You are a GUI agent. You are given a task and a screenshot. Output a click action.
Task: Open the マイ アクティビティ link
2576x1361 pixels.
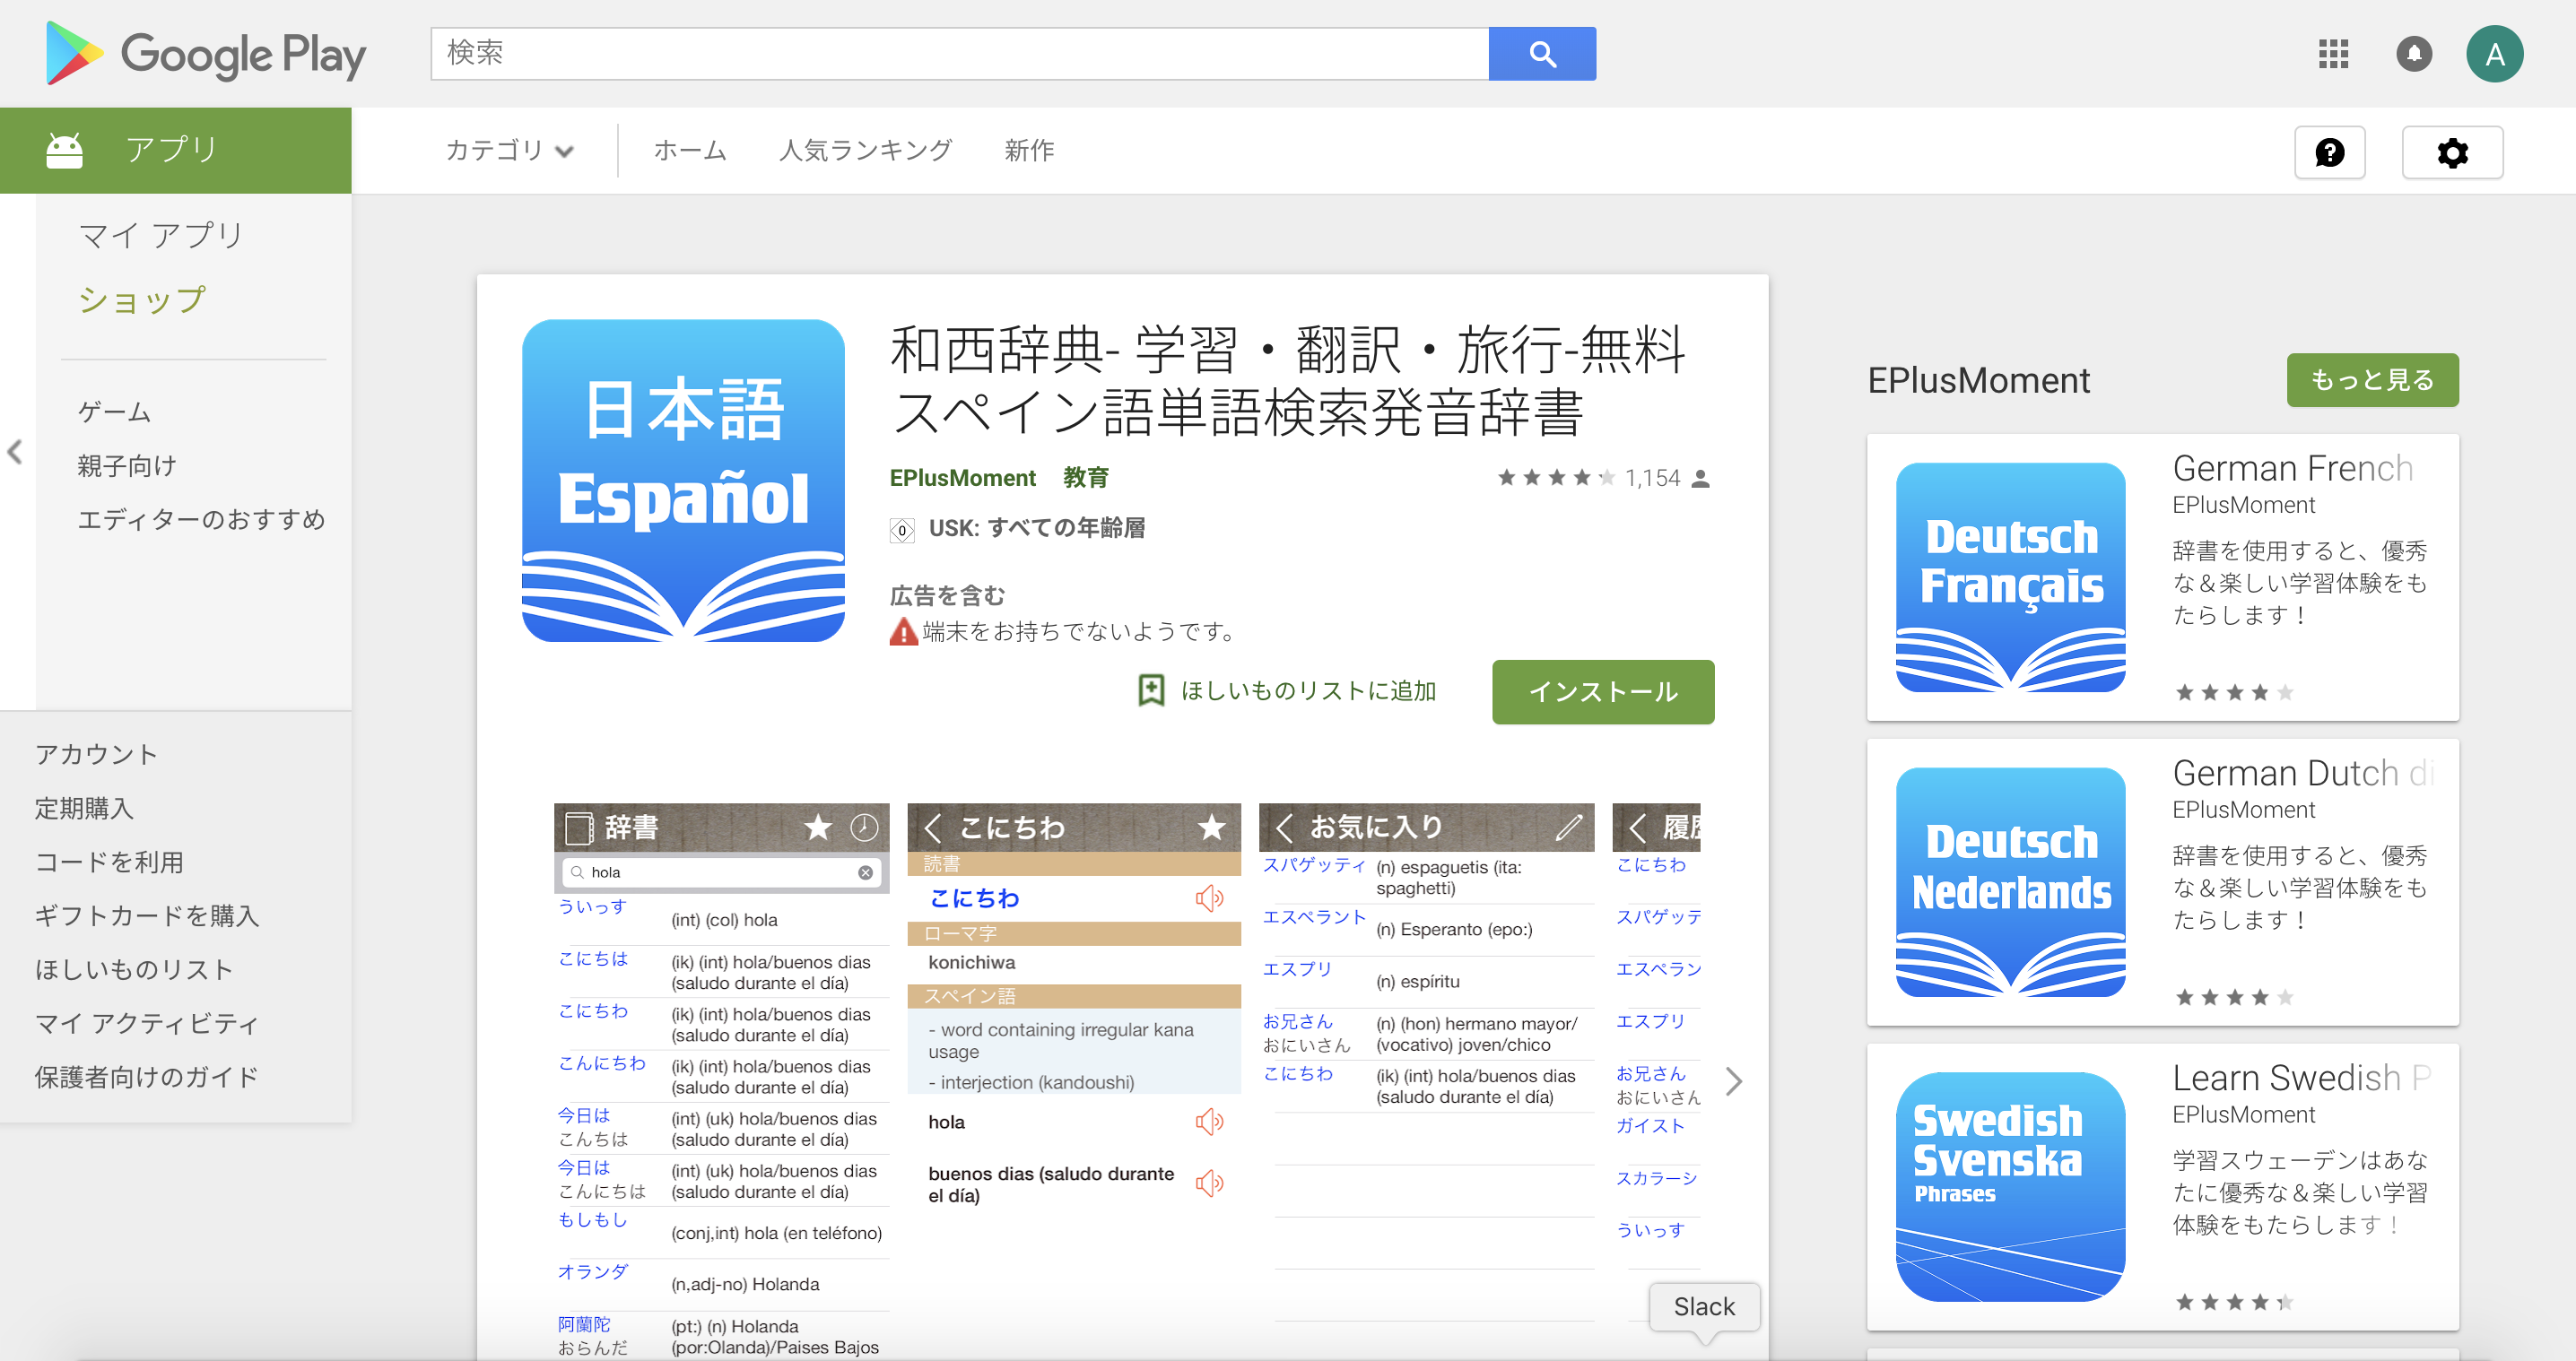[x=147, y=1024]
